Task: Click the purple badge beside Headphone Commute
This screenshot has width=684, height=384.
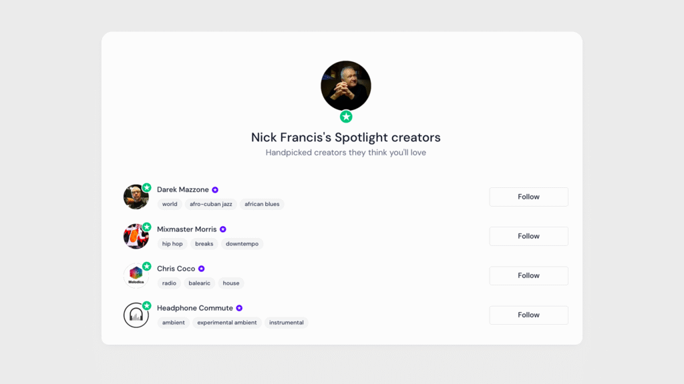Action: 239,308
